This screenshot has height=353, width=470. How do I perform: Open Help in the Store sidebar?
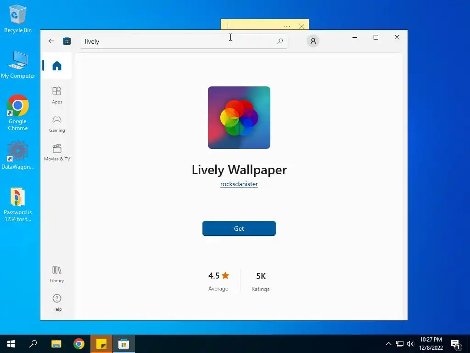[56, 302]
